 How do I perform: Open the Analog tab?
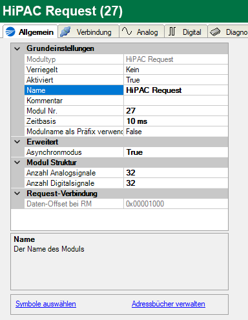point(142,32)
